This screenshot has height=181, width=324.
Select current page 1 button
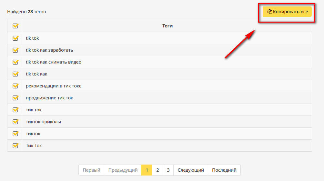(x=147, y=170)
